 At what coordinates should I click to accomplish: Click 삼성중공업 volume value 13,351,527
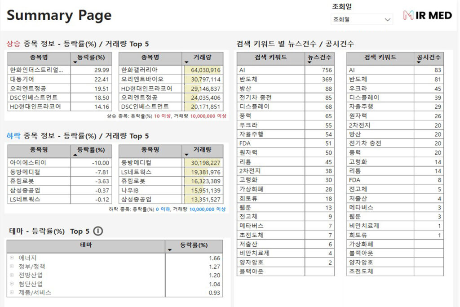205,200
